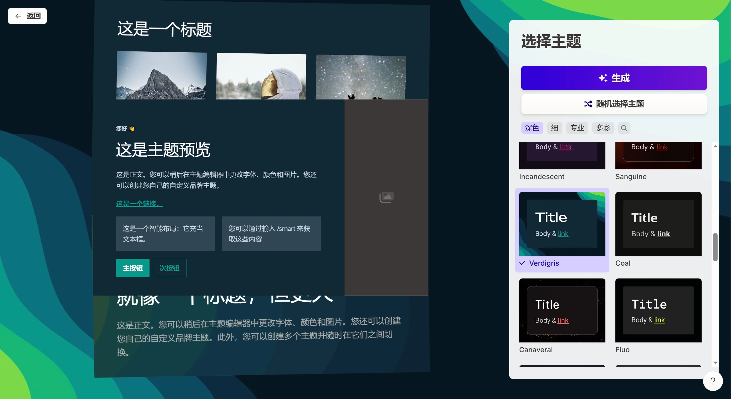
Task: Choose the Sanguine theme thumbnail
Action: (x=658, y=156)
